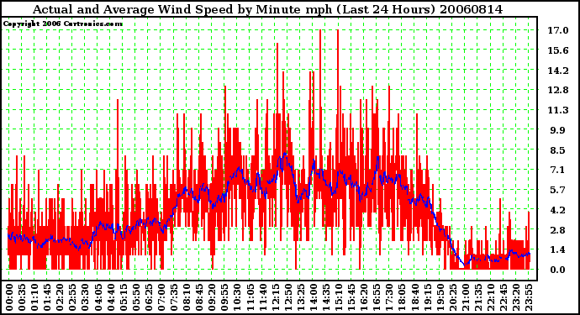This screenshot has width=580, height=315.
Task: Click the 01:10 time axis label
Action: pos(34,297)
